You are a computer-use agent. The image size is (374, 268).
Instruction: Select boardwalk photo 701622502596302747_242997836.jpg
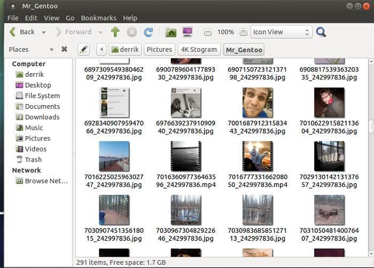pyautogui.click(x=114, y=156)
